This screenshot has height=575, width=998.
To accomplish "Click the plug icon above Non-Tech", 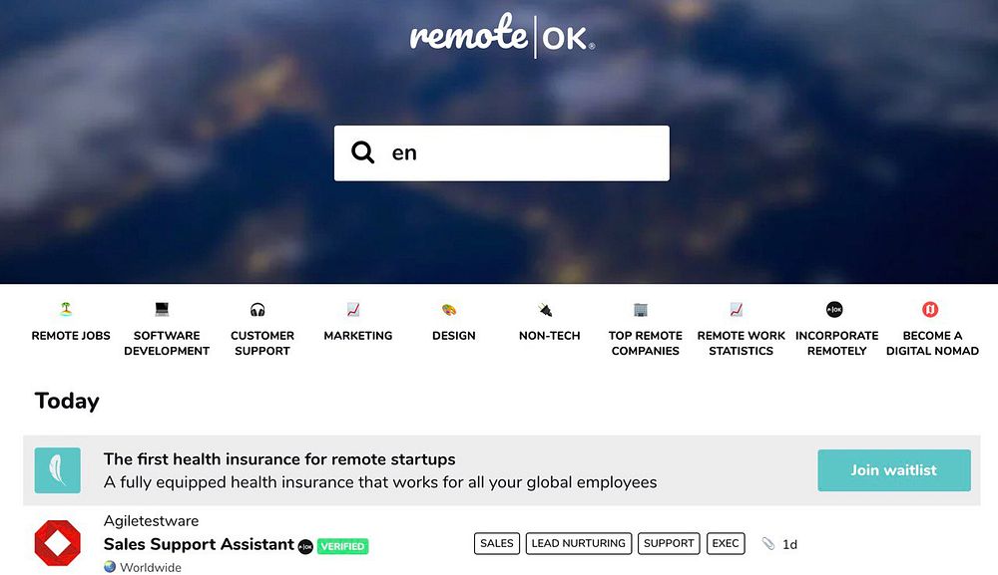I will [545, 309].
